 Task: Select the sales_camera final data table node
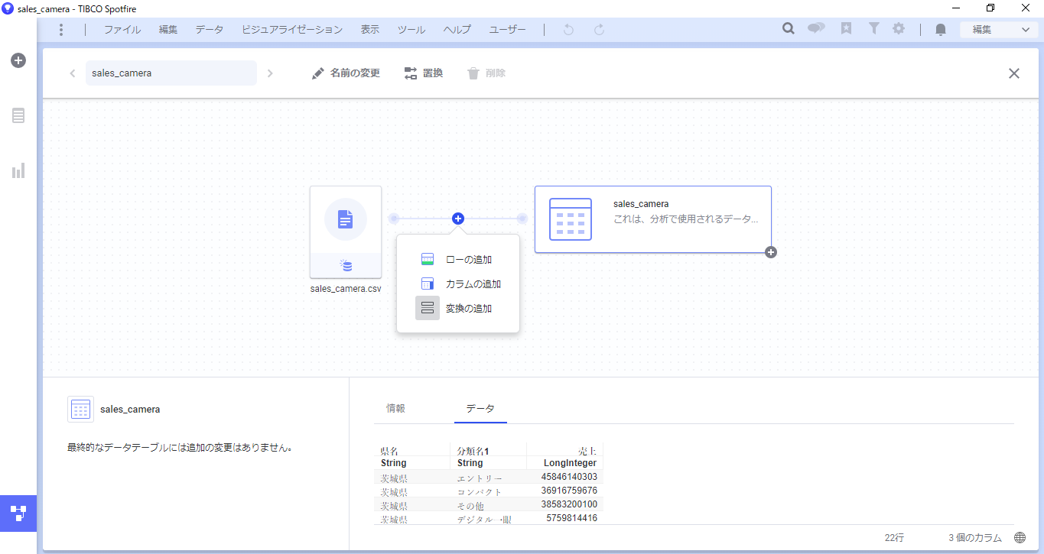653,219
